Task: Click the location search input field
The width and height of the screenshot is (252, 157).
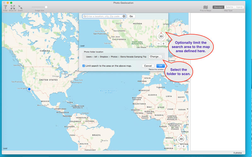Action: point(104,16)
